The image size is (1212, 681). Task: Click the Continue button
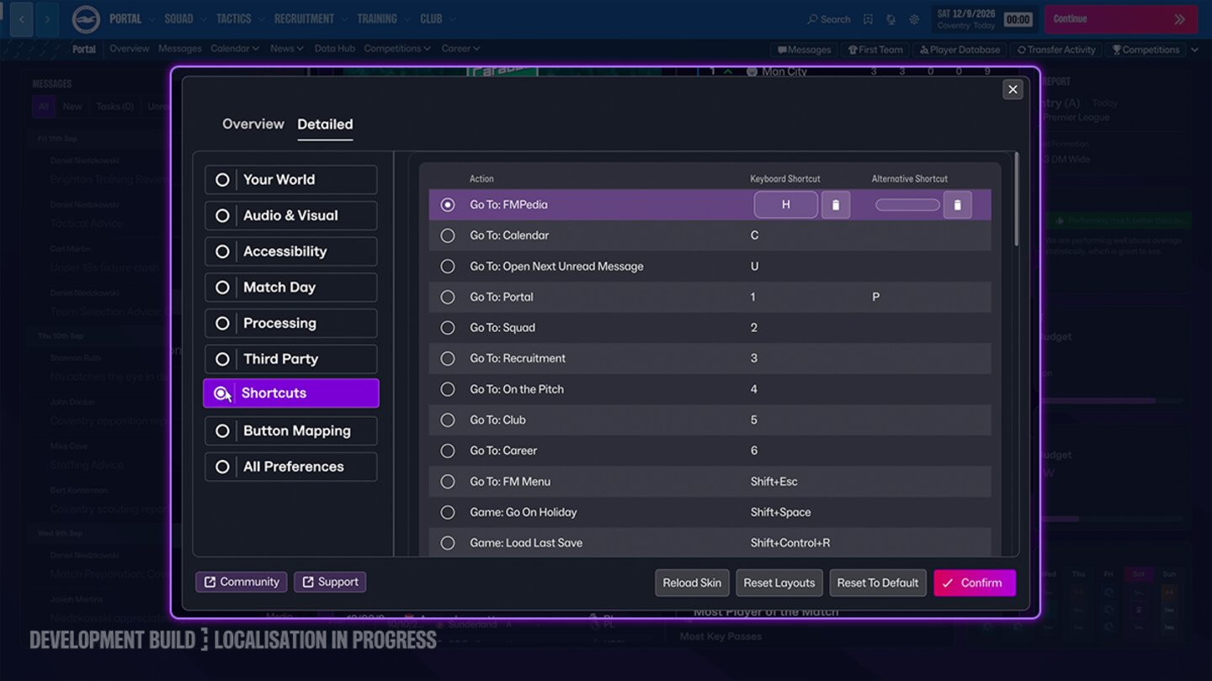pyautogui.click(x=1120, y=19)
